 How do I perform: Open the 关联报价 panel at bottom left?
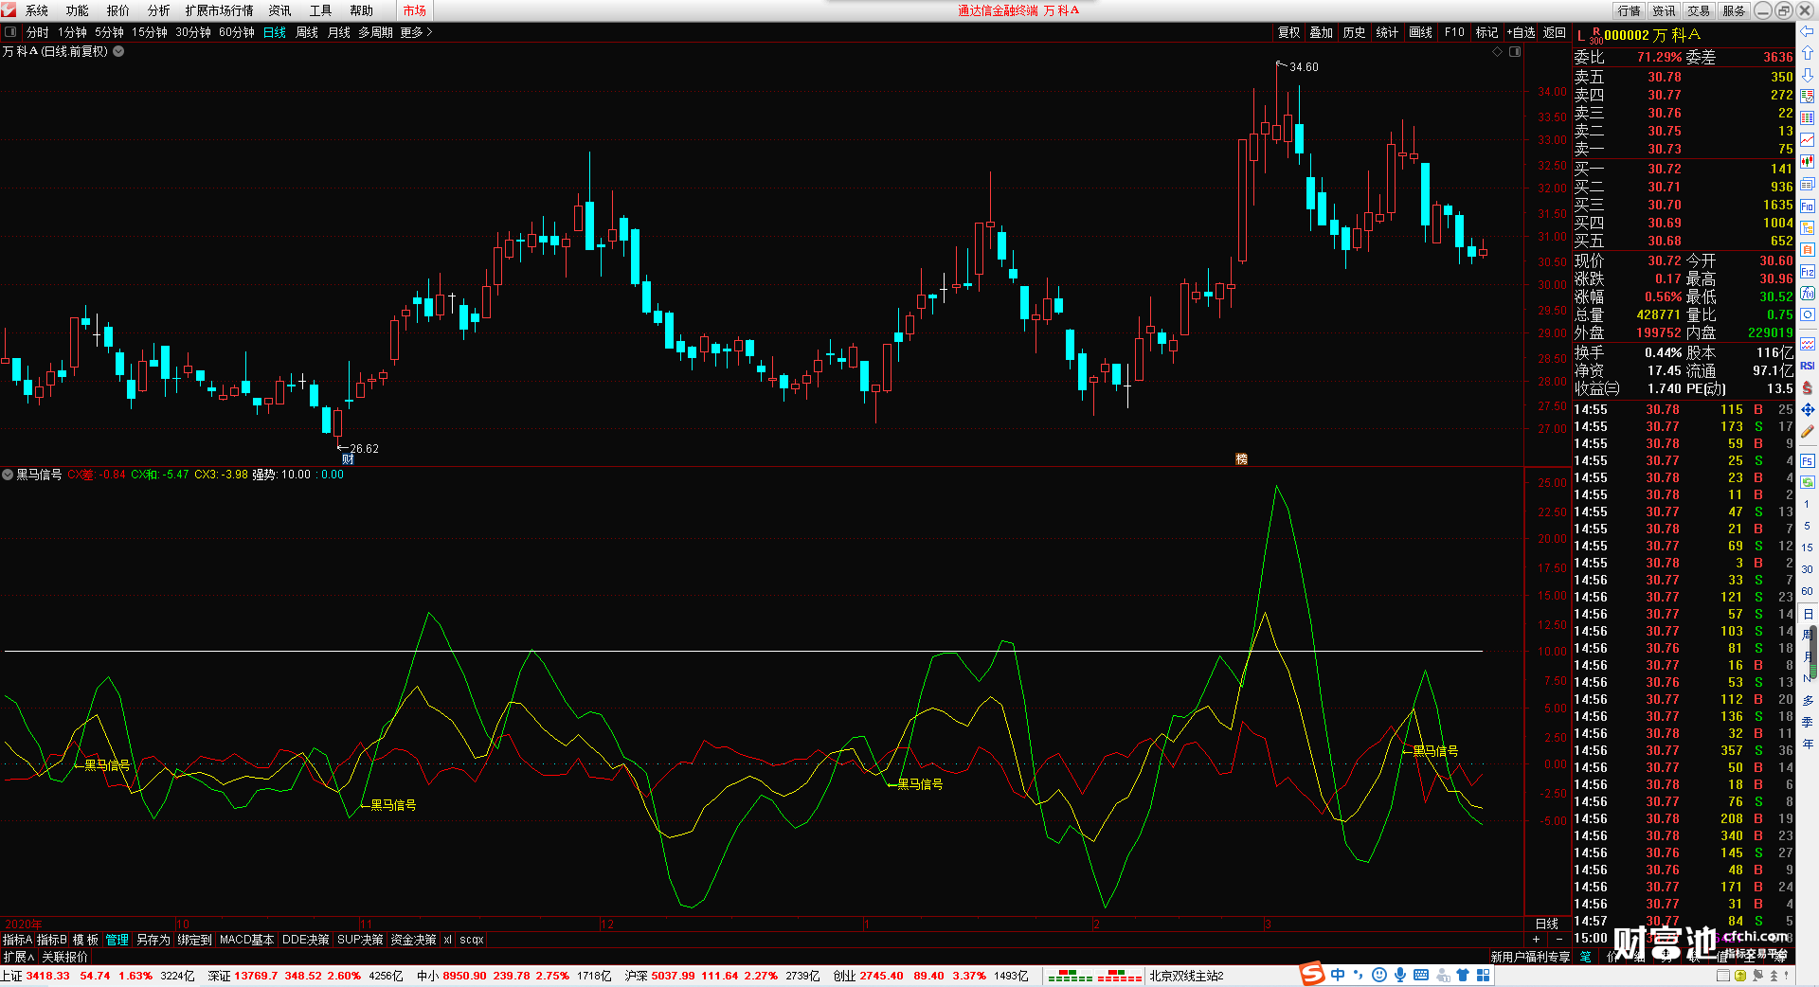click(64, 957)
